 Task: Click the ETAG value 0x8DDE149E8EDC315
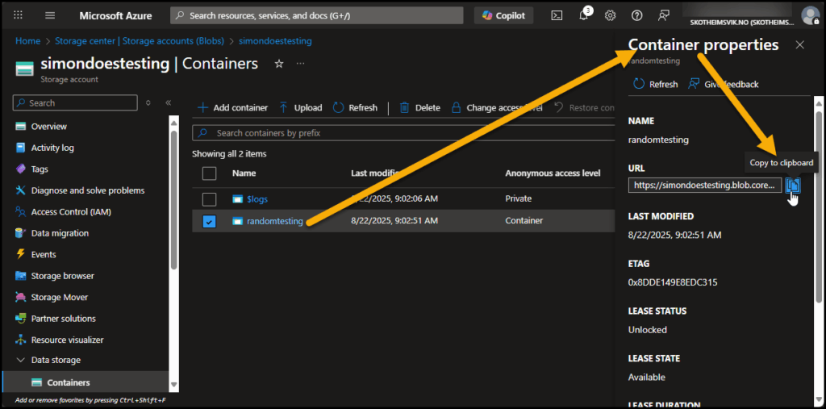click(x=673, y=282)
